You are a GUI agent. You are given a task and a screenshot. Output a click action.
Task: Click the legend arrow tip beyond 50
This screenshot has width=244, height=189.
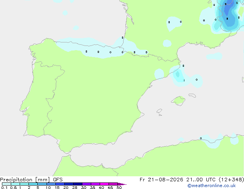click(122, 184)
